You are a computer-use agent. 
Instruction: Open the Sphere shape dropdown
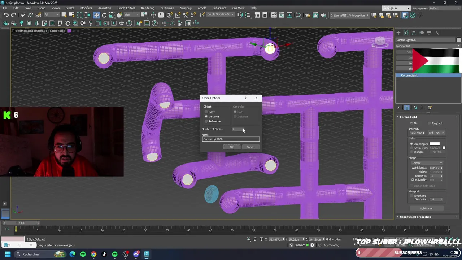427,163
